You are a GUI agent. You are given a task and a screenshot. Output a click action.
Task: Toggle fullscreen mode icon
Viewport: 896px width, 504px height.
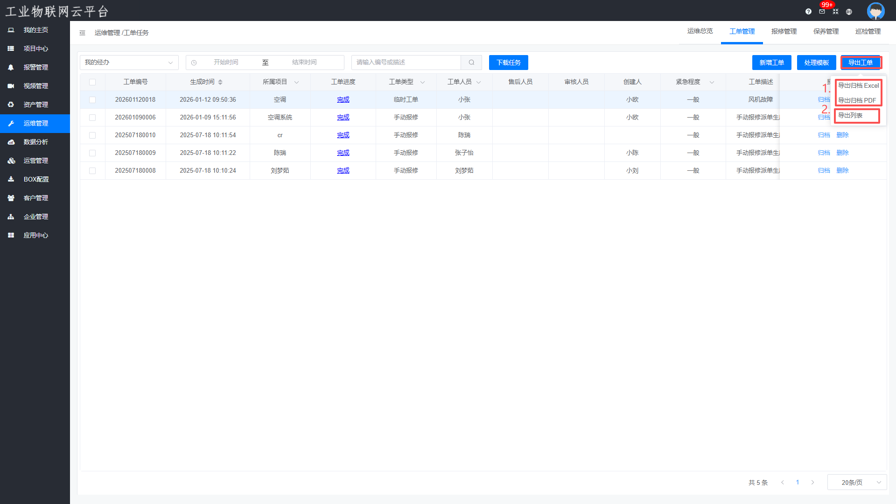835,12
